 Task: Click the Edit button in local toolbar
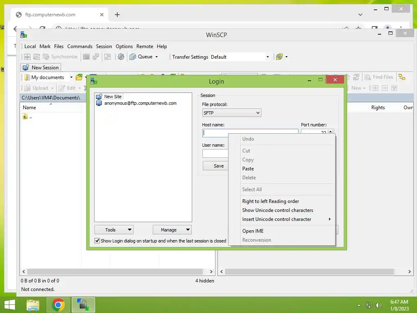coord(69,88)
